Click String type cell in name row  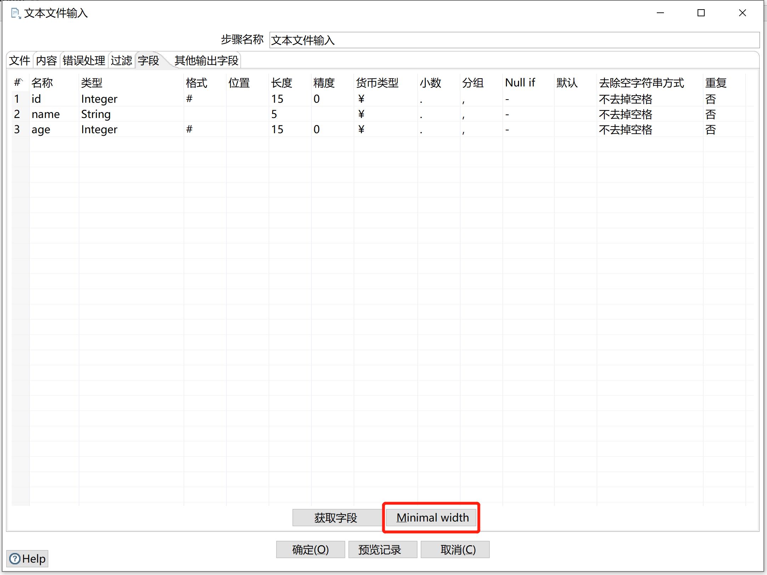(131, 114)
